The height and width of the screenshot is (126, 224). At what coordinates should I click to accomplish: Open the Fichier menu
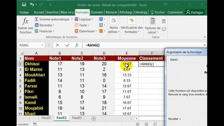[x=24, y=13]
